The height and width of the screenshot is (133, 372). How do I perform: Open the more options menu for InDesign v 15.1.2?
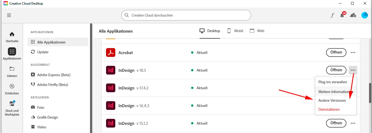[353, 123]
